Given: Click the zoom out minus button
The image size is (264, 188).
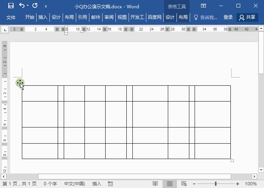Looking at the screenshot, I should [x=194, y=184].
